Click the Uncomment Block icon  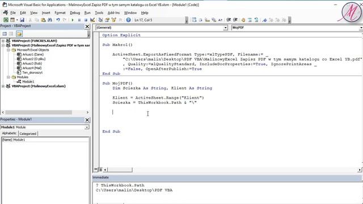(x=256, y=20)
